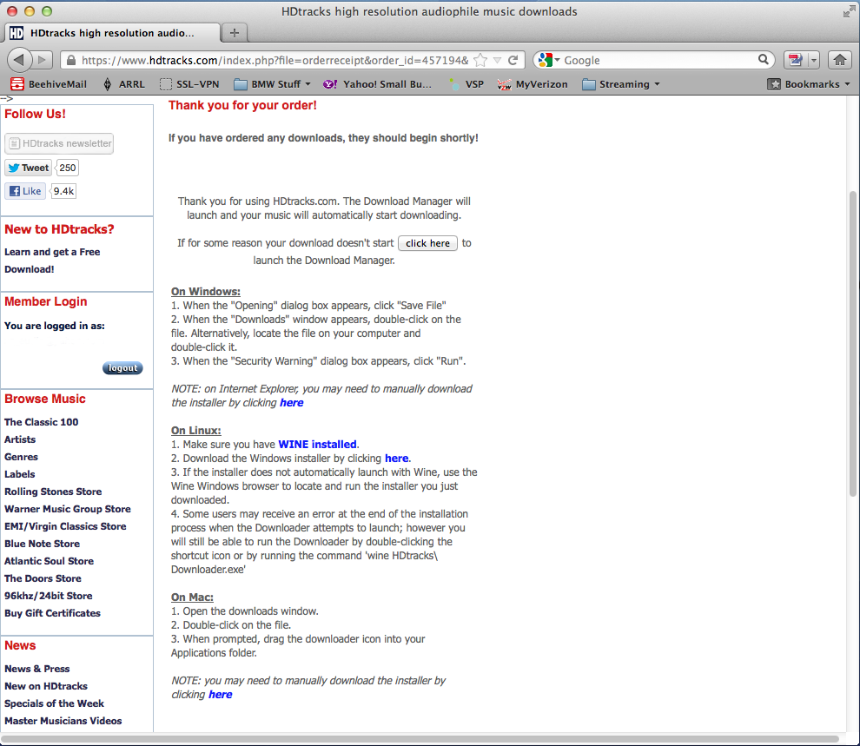Open the MyVerizon bookmark

(x=532, y=84)
